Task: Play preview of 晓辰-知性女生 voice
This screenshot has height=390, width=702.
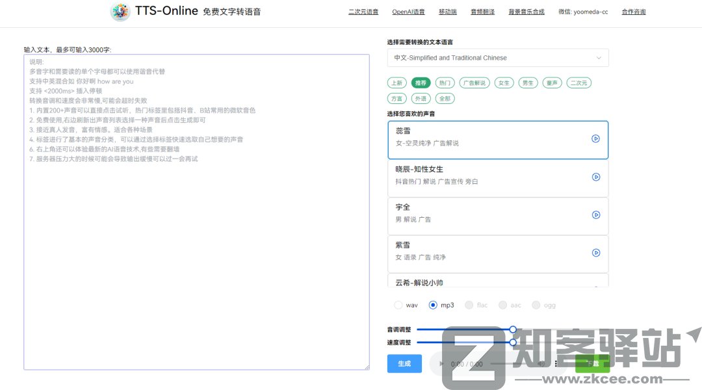Action: (x=596, y=176)
